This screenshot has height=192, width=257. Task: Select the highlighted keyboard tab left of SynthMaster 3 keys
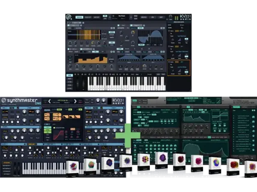pos(70,76)
